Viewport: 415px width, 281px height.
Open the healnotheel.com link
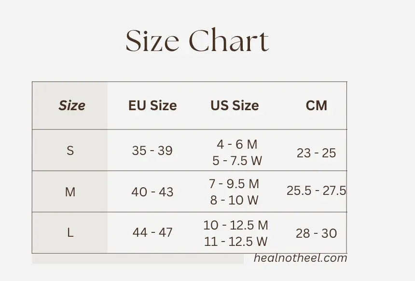[301, 258]
